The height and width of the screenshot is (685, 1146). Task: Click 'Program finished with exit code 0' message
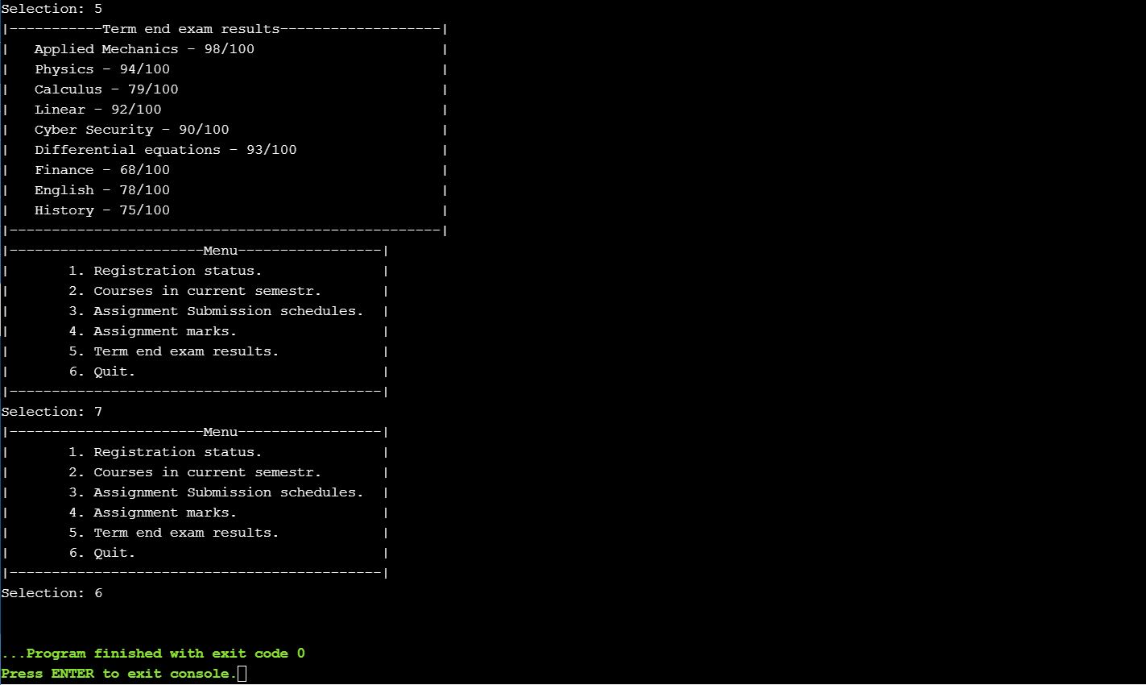153,654
